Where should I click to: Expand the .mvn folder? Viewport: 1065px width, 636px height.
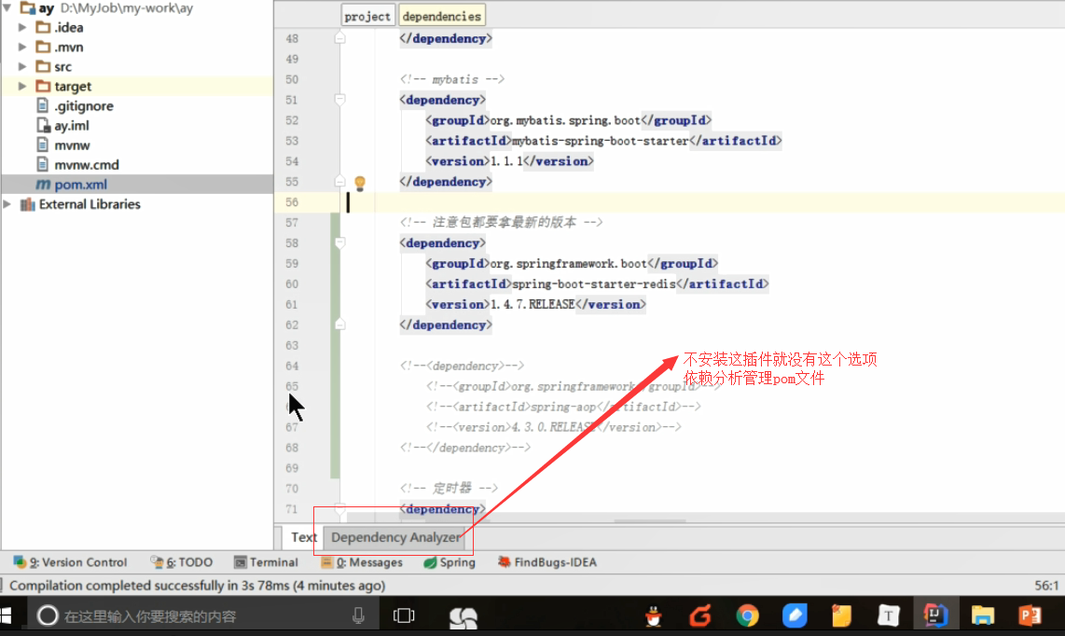(x=22, y=47)
